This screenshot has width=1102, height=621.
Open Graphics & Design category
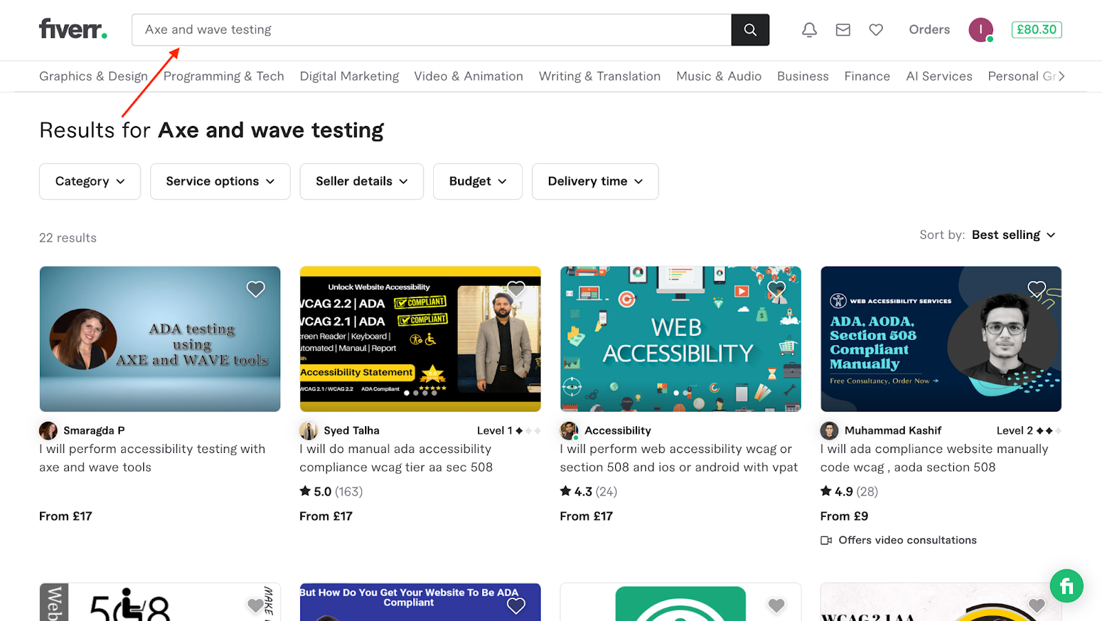coord(94,76)
